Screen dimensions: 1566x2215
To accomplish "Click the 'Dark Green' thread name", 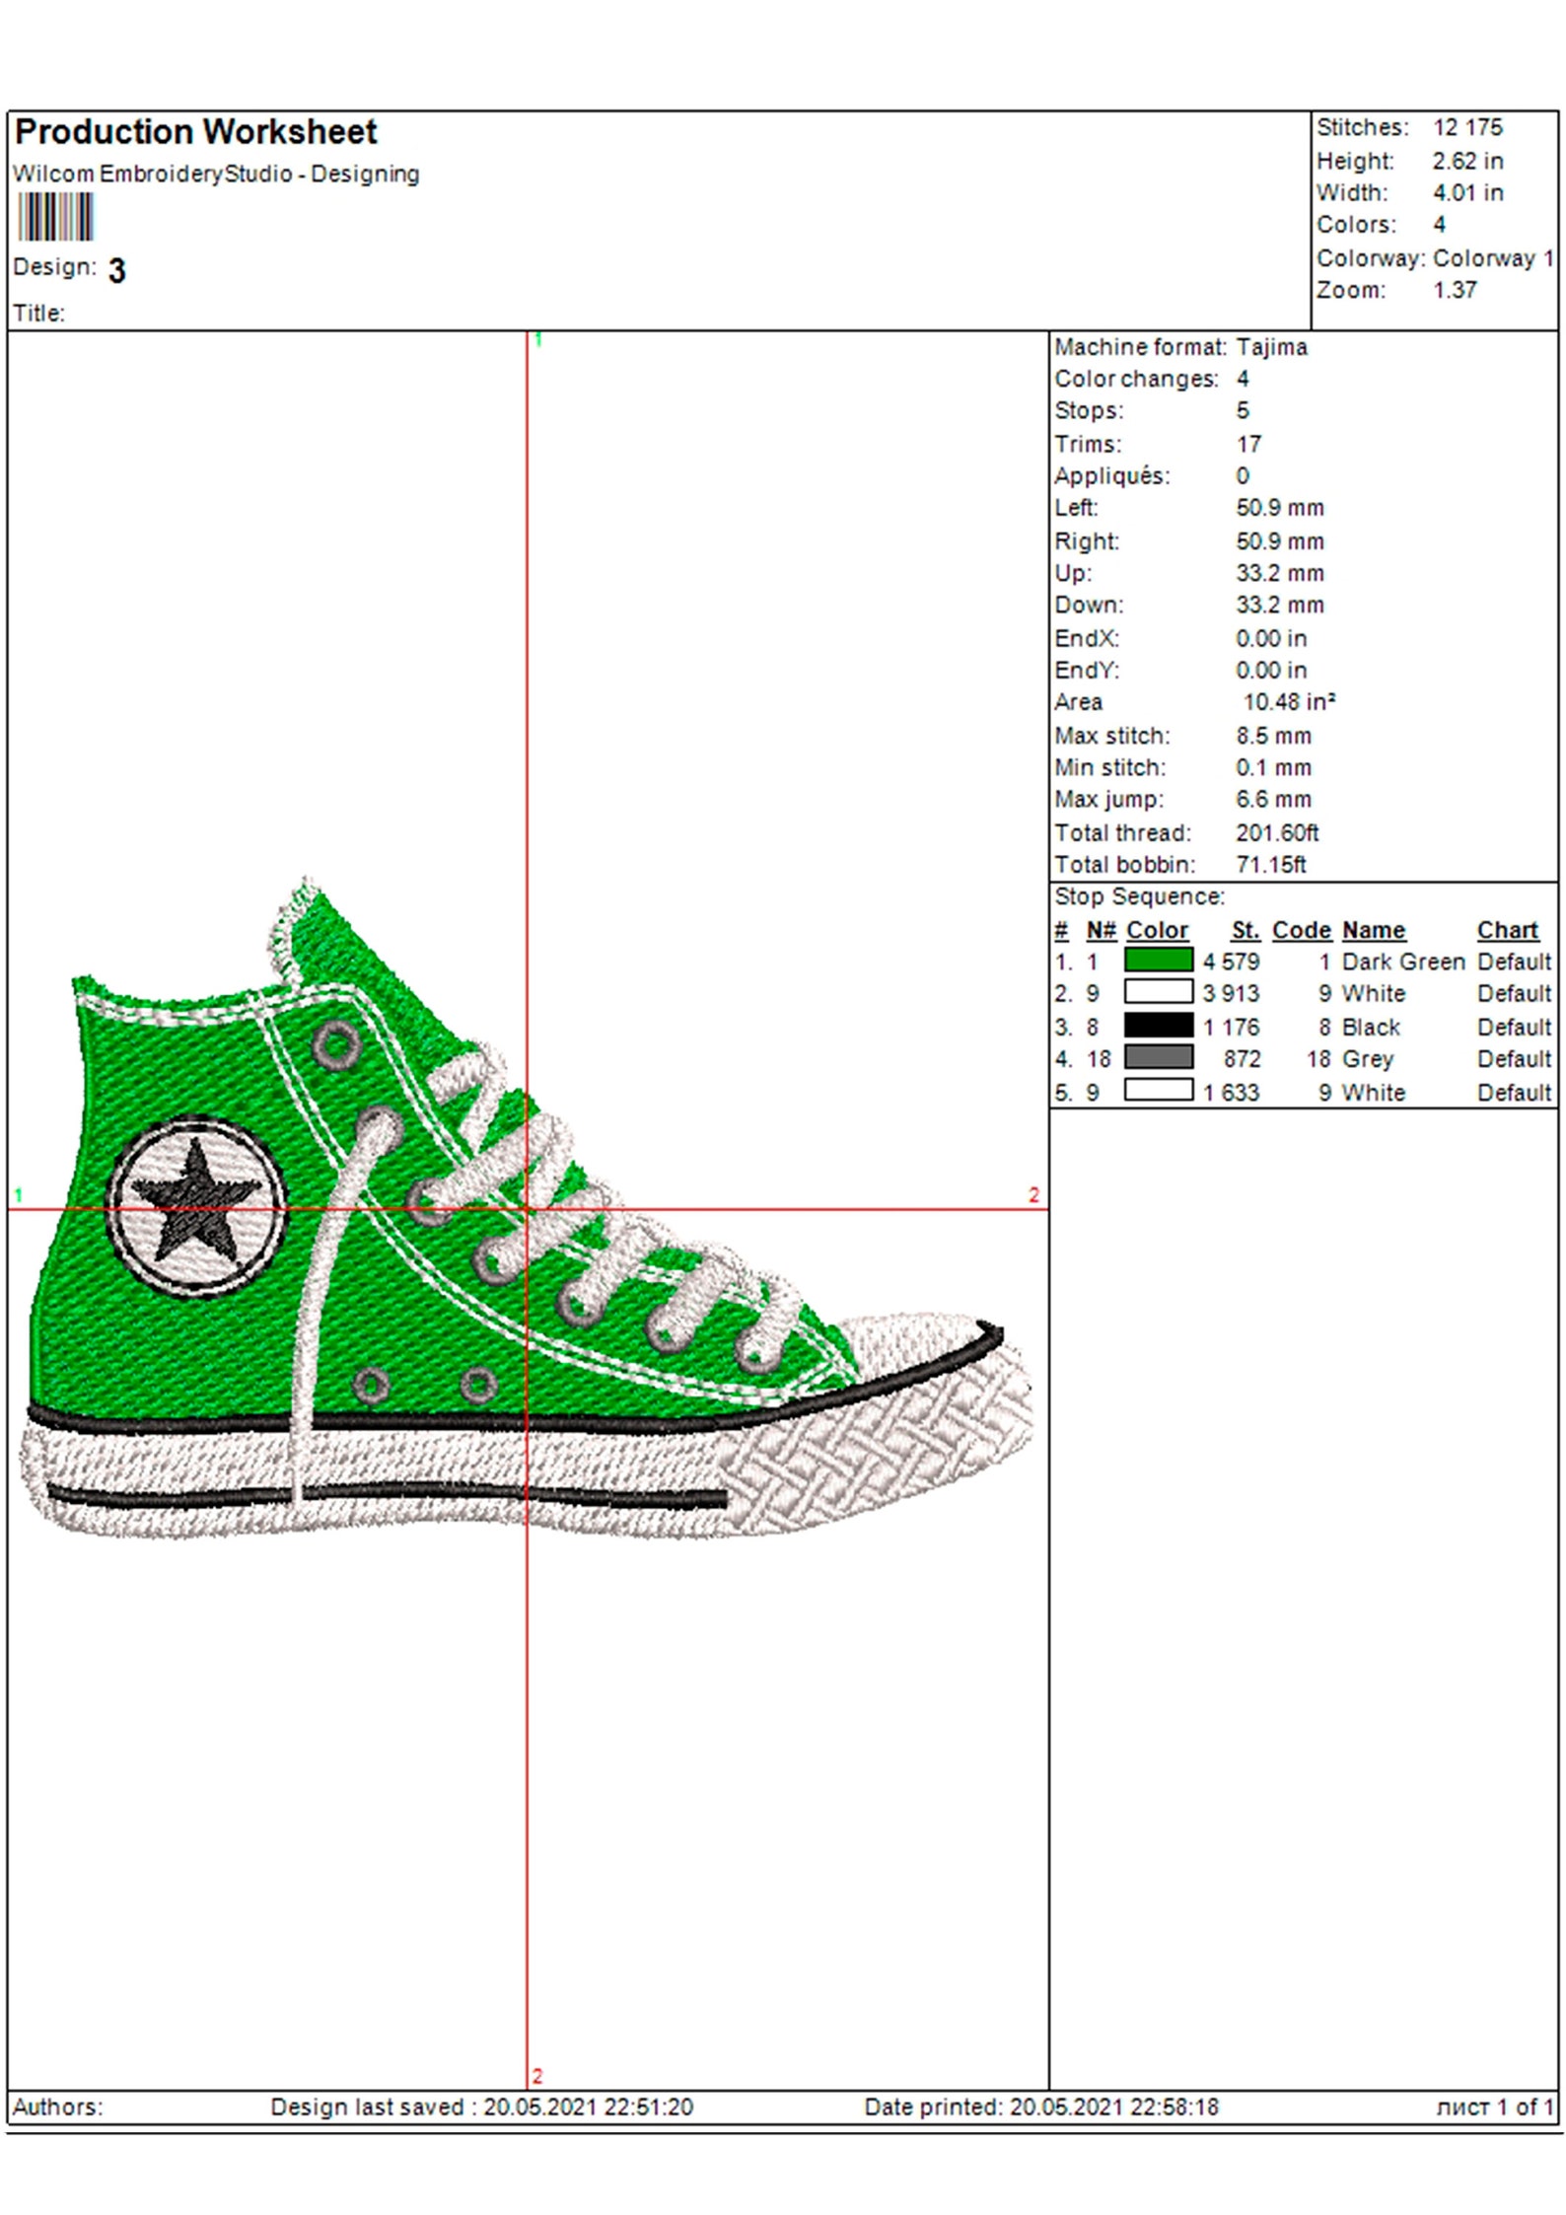I will coord(1403,962).
